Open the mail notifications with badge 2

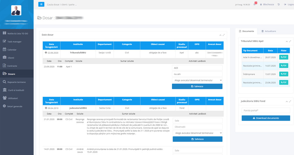[x=255, y=4]
